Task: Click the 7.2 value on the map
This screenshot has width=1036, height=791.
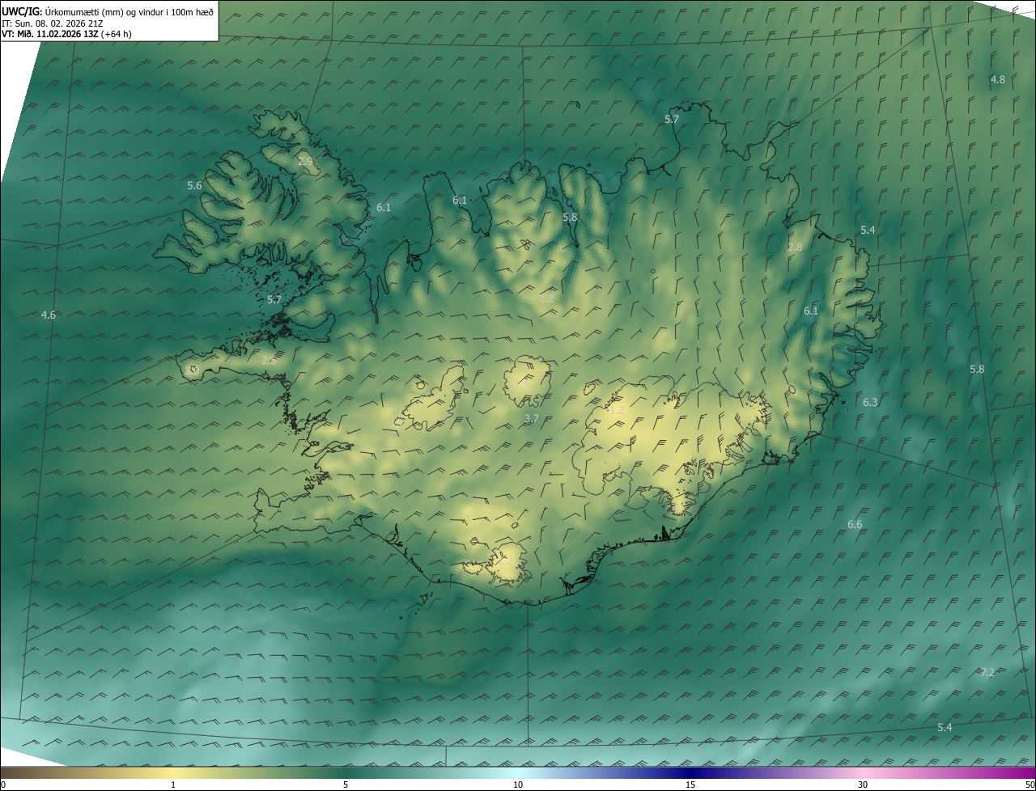Action: (987, 672)
